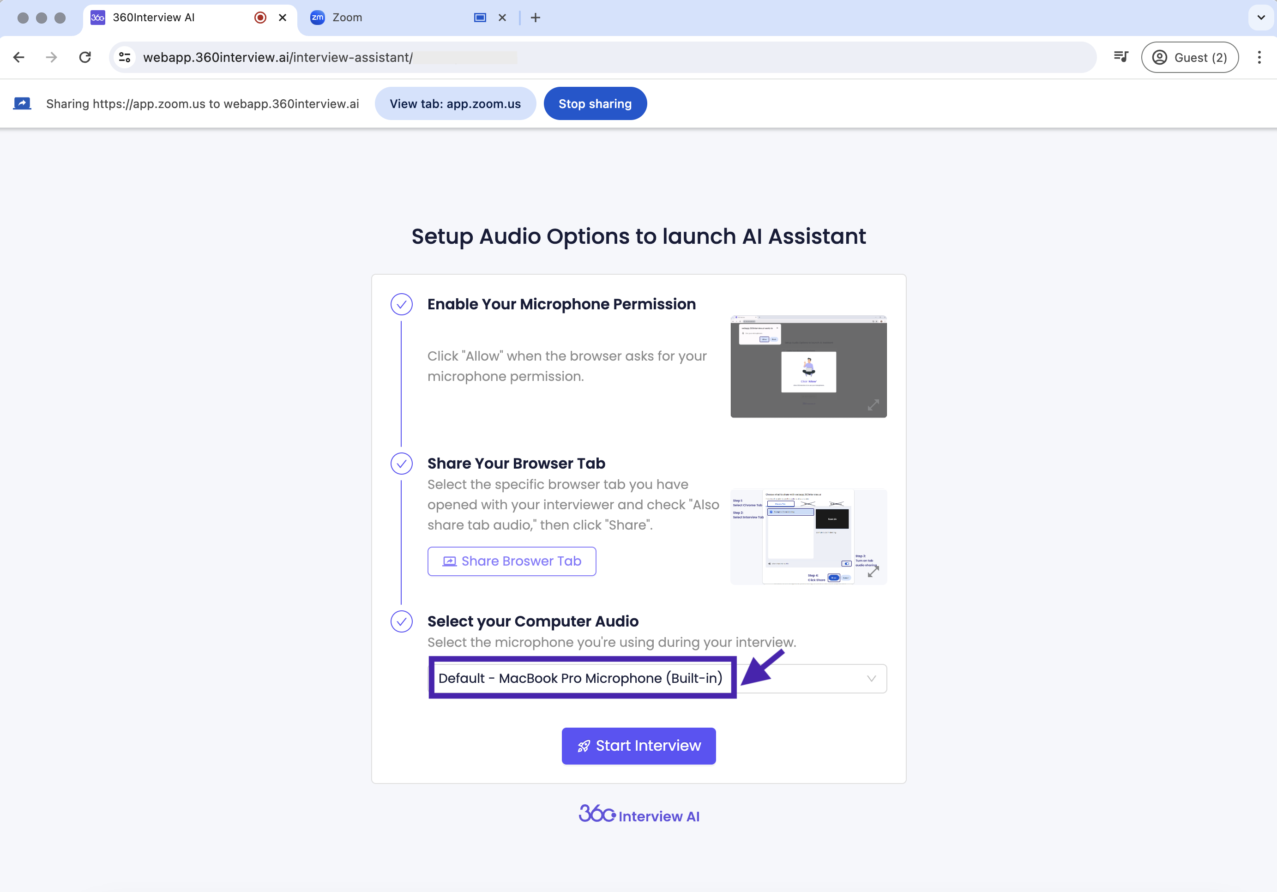This screenshot has width=1277, height=892.
Task: Click "Setup Audio Options to launch AI Assistant" title
Action: click(638, 236)
